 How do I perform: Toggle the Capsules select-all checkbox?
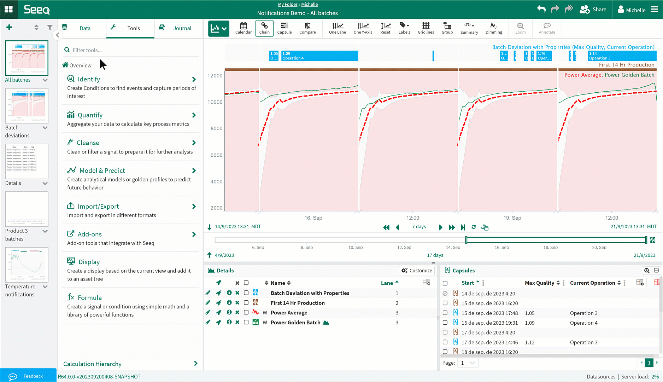445,283
